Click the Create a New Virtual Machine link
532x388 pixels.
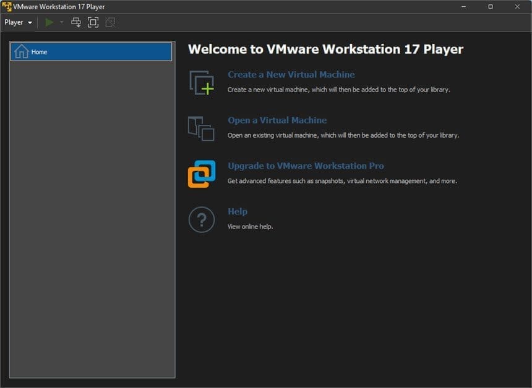[291, 75]
